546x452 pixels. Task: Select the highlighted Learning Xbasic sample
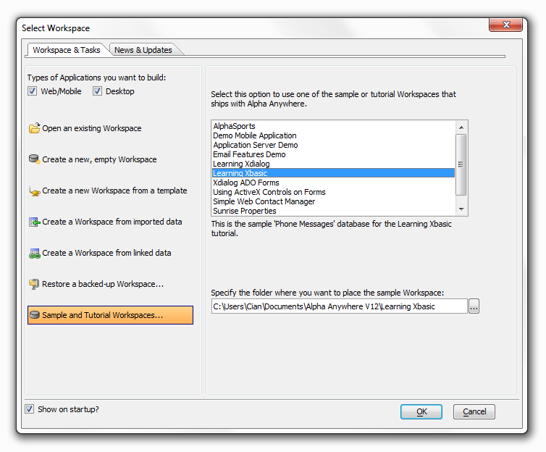click(x=333, y=173)
